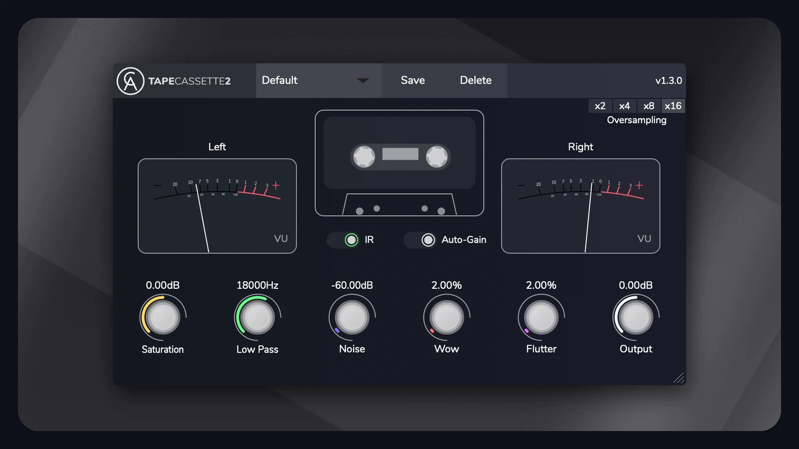Click the Caelum Audio logo icon

130,81
